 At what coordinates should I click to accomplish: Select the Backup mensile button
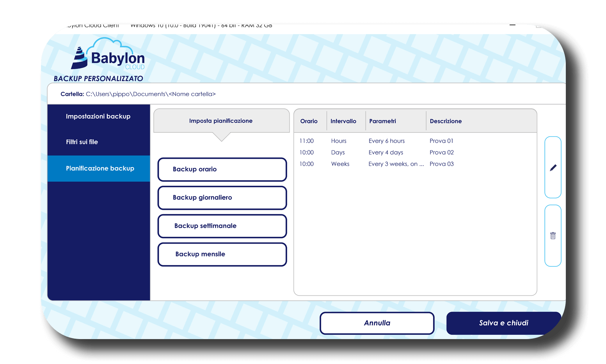coord(222,255)
